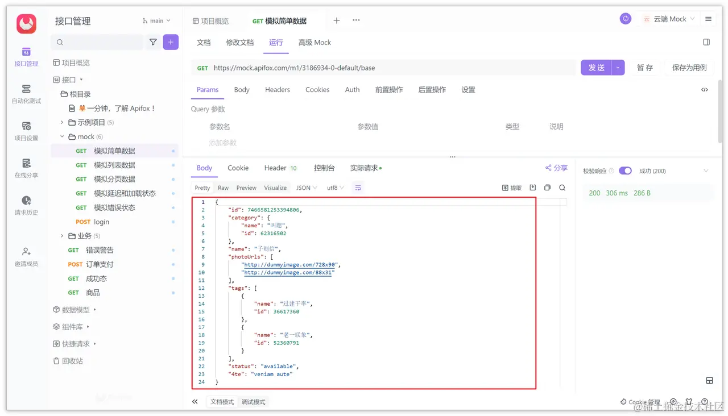Switch to 调试模式 at the bottom
The width and height of the screenshot is (728, 416).
click(253, 402)
